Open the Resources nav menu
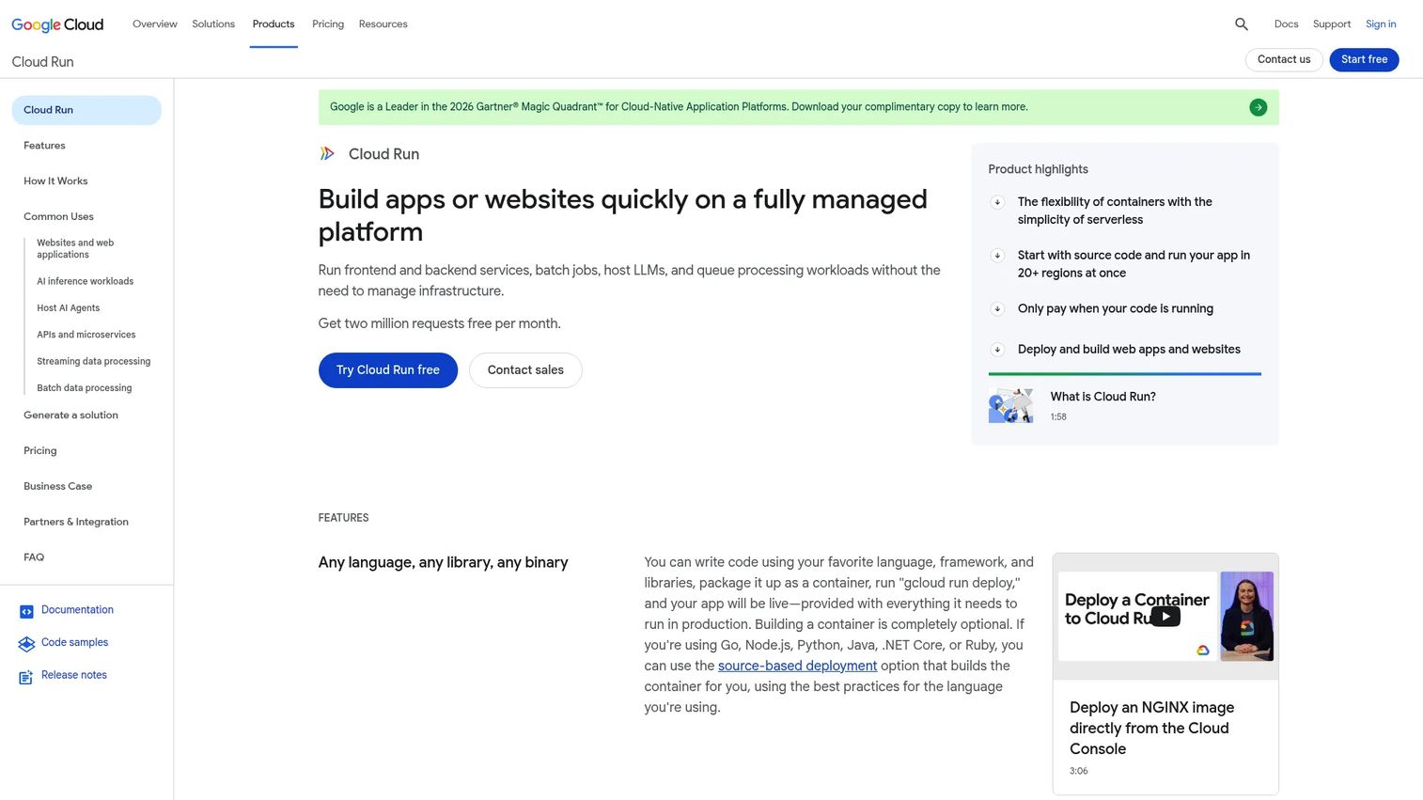The image size is (1423, 800). tap(383, 24)
